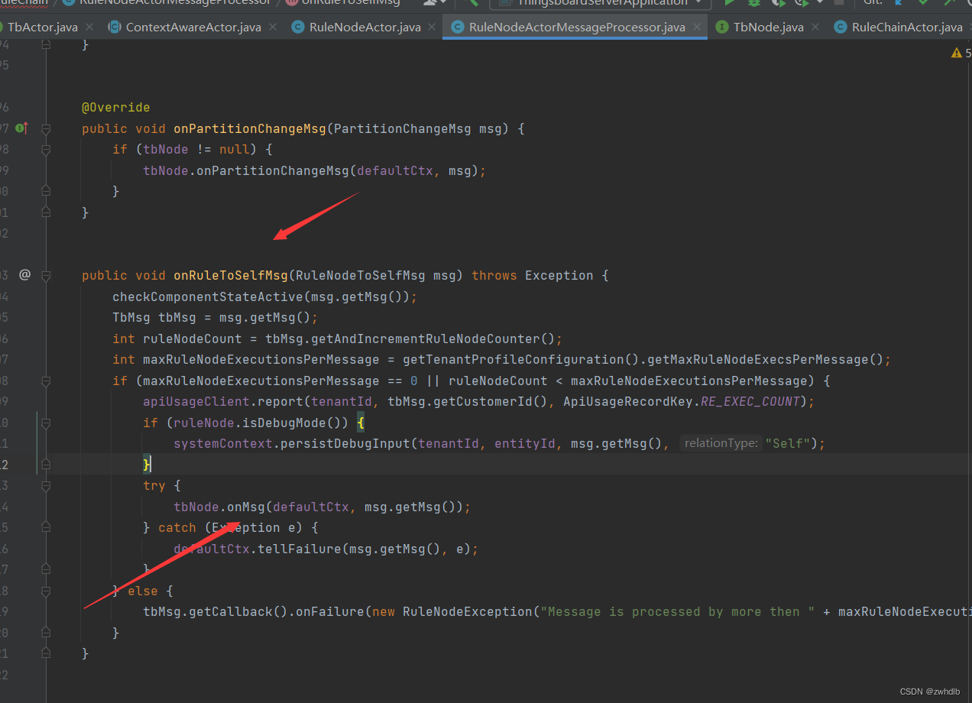Image resolution: width=972 pixels, height=703 pixels.
Task: Click getMaxRuleNodeExecsPerMessage method call
Action: [x=758, y=359]
